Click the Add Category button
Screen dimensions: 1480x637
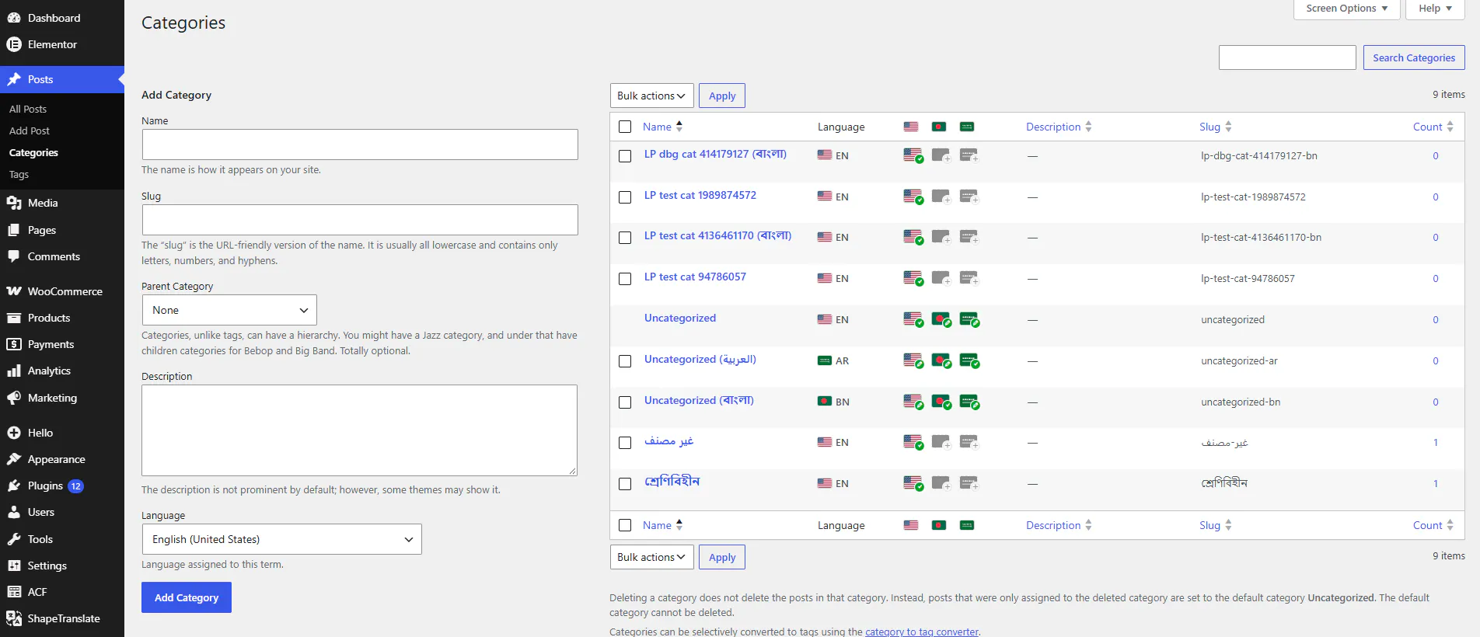[187, 597]
